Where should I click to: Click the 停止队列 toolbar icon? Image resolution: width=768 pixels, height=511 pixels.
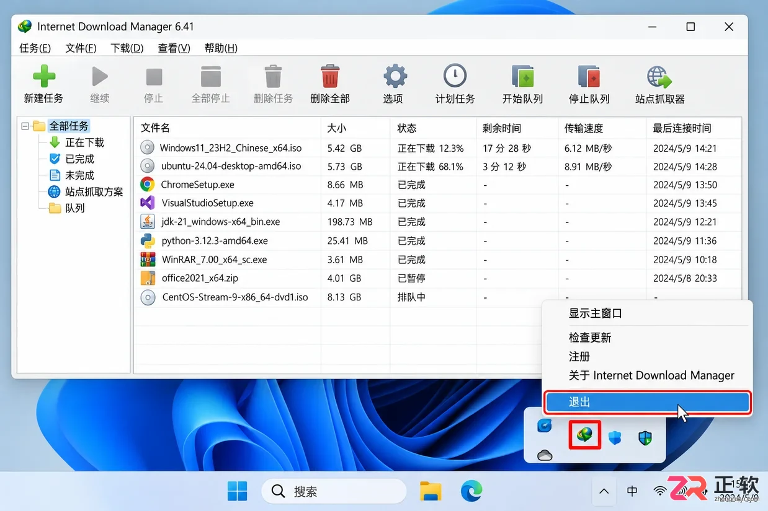click(x=589, y=76)
